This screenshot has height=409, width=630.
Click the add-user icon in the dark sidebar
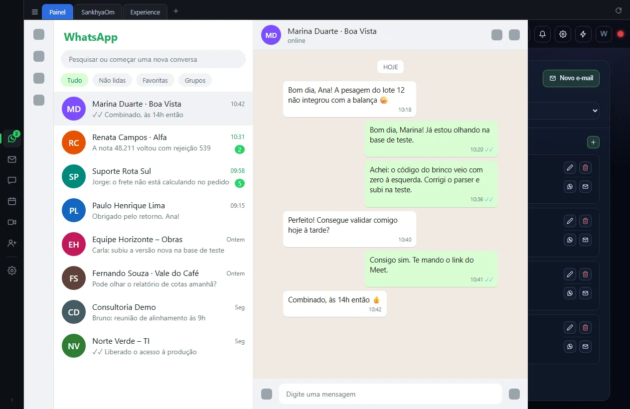click(12, 243)
